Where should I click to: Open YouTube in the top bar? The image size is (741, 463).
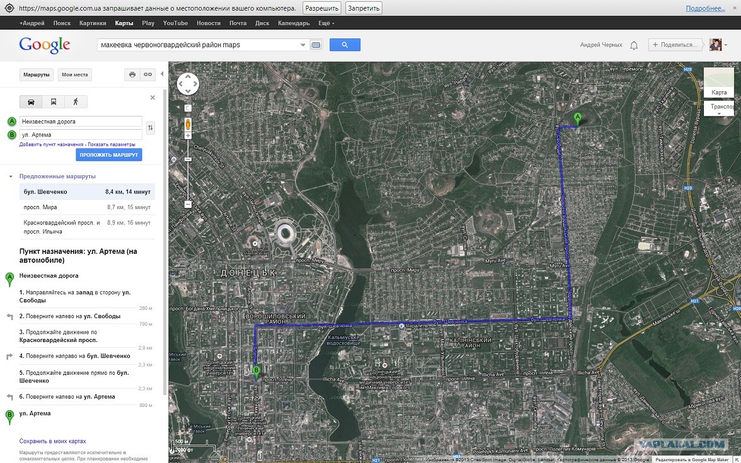click(175, 23)
